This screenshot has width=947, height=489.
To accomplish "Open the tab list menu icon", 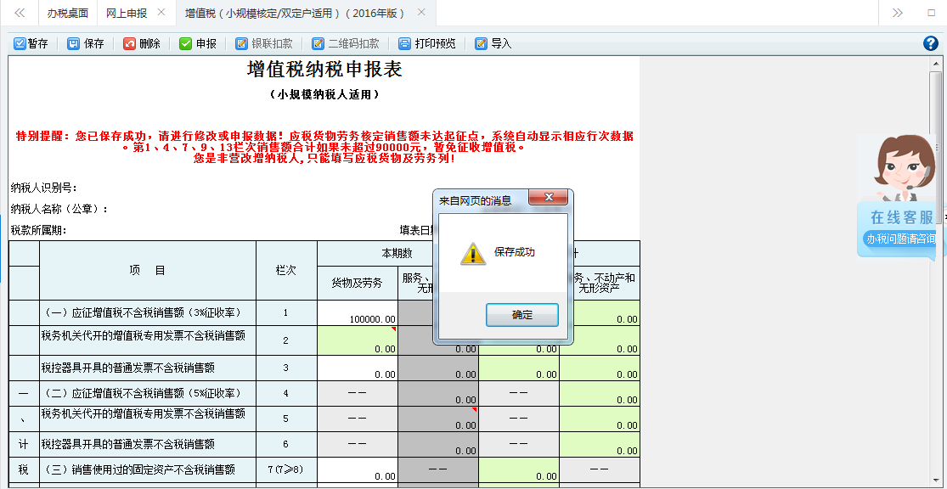I will pos(898,14).
